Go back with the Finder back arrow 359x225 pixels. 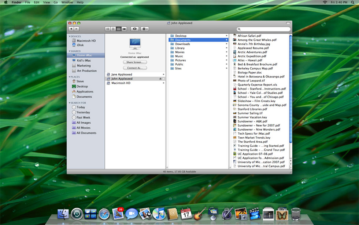[x=71, y=29]
